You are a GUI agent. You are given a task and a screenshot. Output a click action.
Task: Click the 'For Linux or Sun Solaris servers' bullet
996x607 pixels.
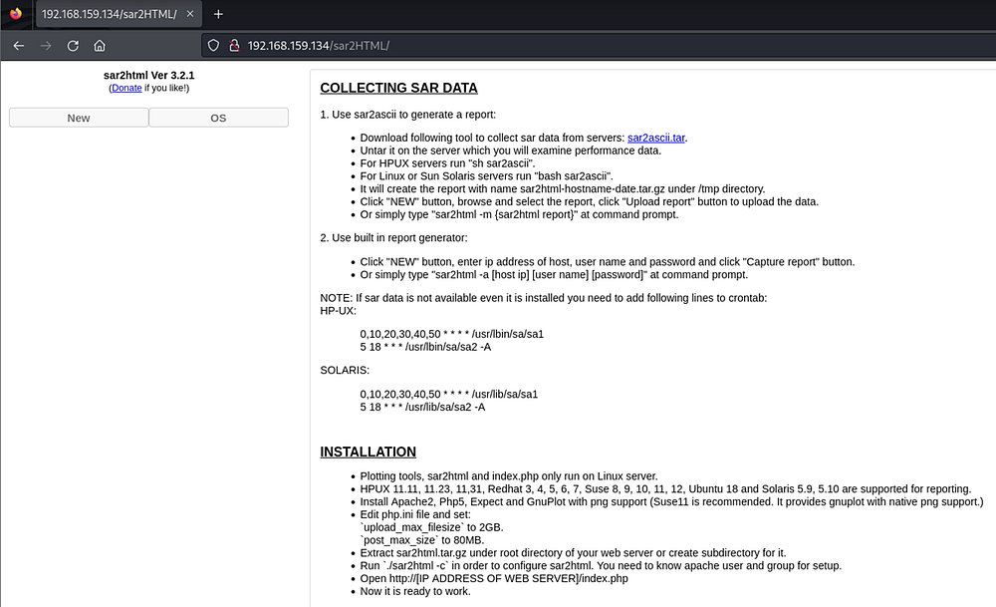click(x=487, y=176)
